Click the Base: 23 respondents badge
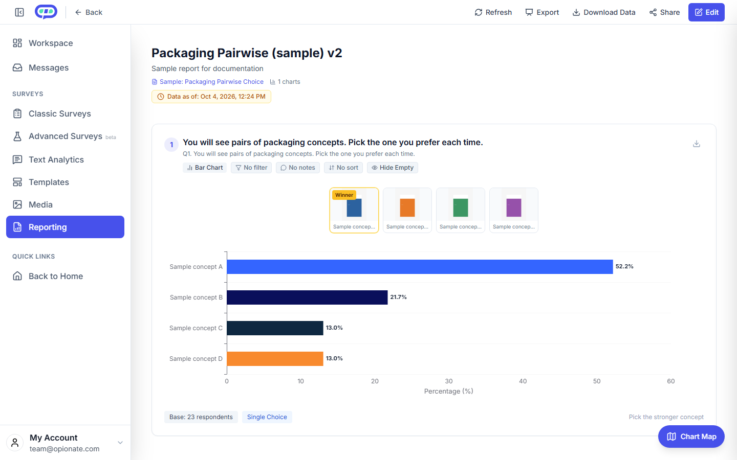The image size is (737, 460). [x=201, y=417]
